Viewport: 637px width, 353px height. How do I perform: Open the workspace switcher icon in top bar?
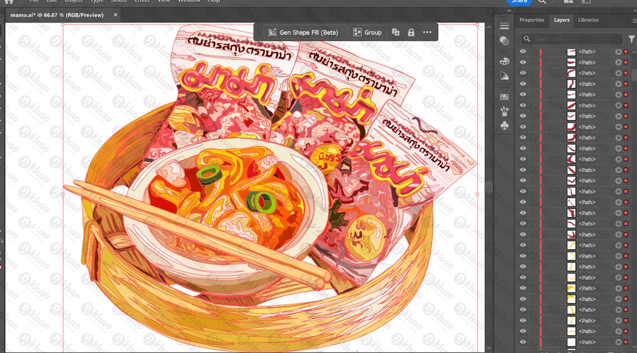pos(586,1)
